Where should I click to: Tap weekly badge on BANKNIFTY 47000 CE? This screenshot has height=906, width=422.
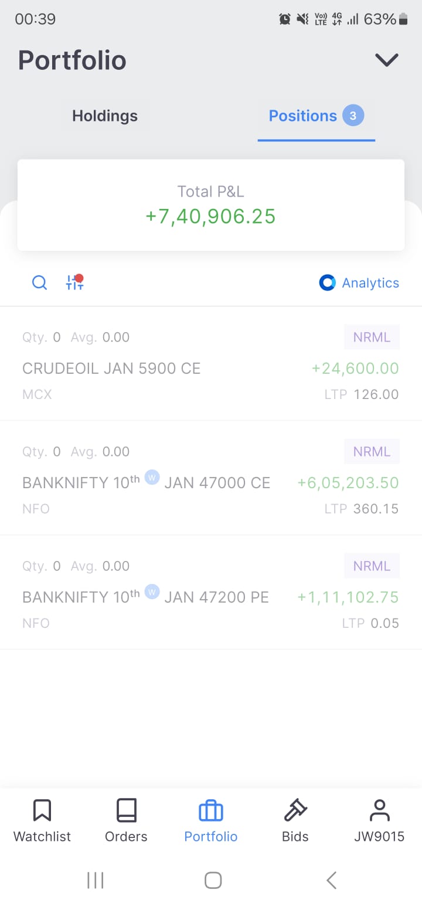pyautogui.click(x=152, y=476)
